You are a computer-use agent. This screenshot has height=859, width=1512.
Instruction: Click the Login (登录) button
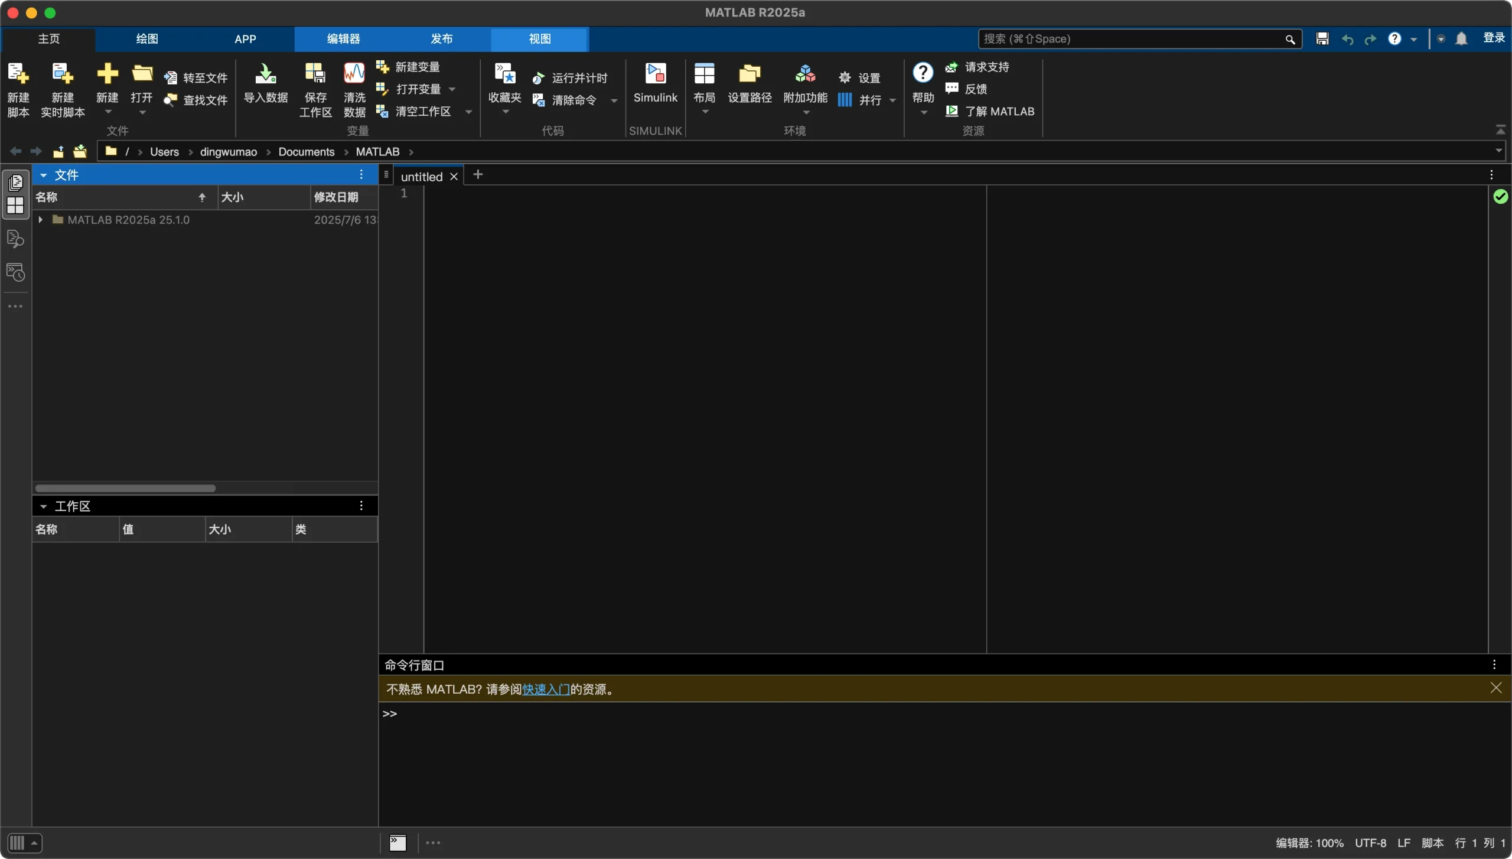[1493, 38]
